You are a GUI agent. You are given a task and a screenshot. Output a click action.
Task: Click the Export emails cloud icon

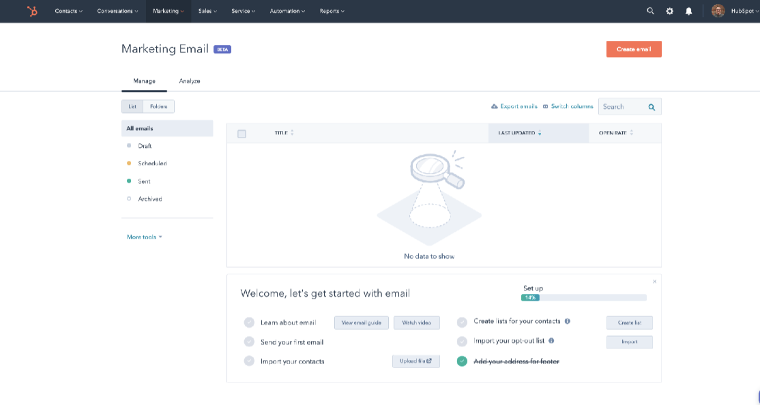[x=495, y=106]
